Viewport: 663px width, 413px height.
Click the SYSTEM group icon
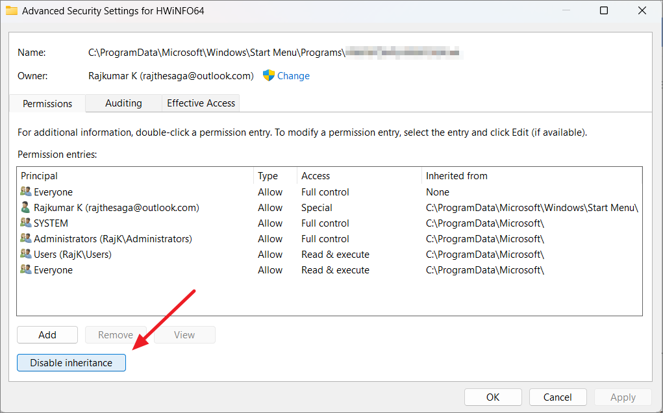pyautogui.click(x=25, y=223)
